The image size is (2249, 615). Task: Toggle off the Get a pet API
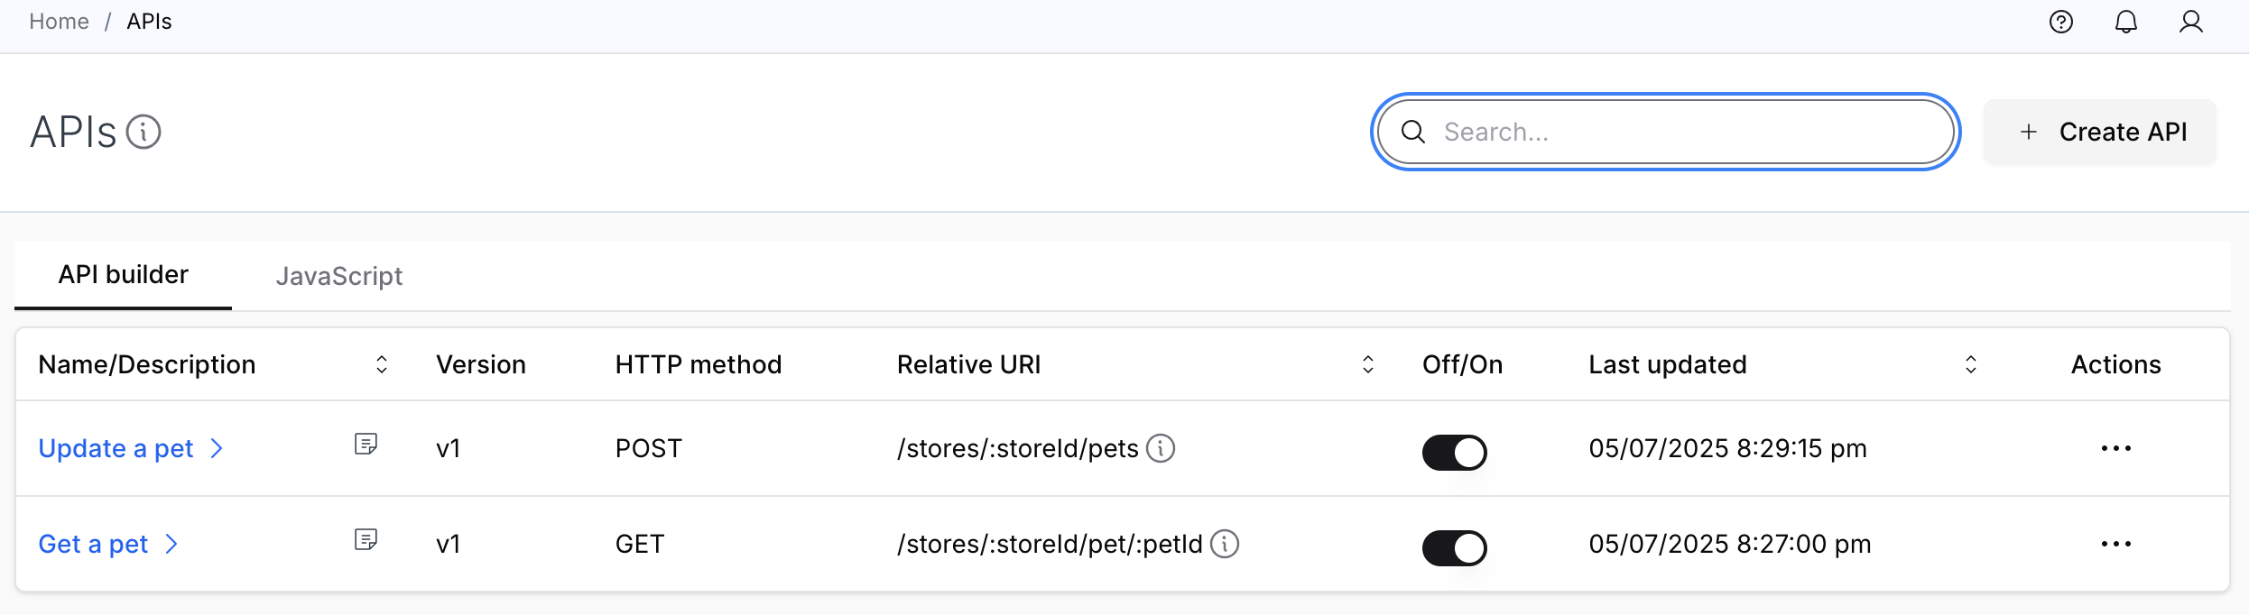(x=1455, y=548)
